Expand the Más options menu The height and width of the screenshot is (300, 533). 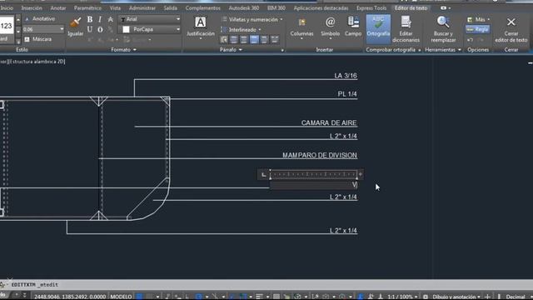[x=479, y=20]
